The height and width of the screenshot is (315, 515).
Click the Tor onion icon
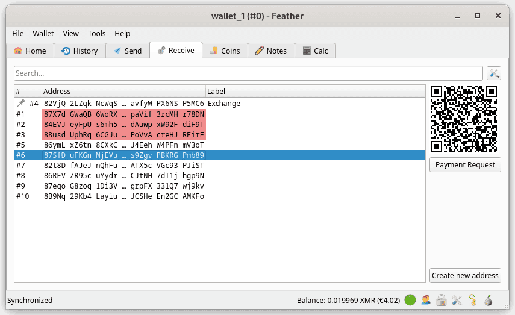(x=488, y=300)
